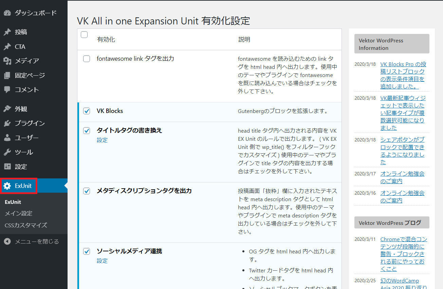Open 設定 under タイトルタグの書き換え
443x289 pixels.
point(102,140)
